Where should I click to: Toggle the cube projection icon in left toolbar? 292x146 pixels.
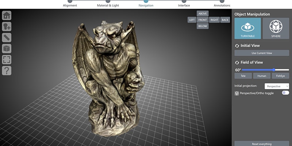tap(7, 49)
